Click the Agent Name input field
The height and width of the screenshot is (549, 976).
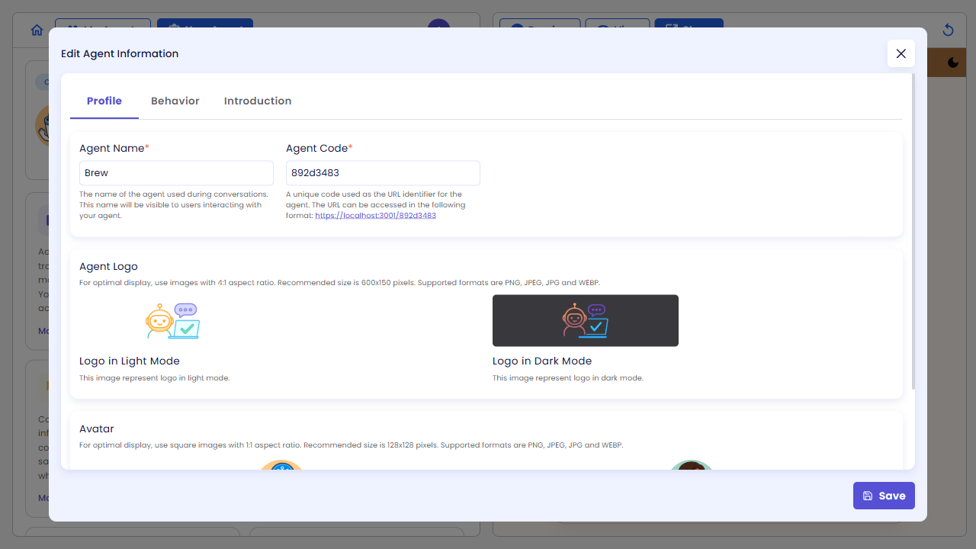(176, 173)
